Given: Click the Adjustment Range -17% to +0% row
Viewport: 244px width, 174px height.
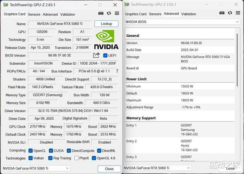Looking at the screenshot, I should (180, 107).
